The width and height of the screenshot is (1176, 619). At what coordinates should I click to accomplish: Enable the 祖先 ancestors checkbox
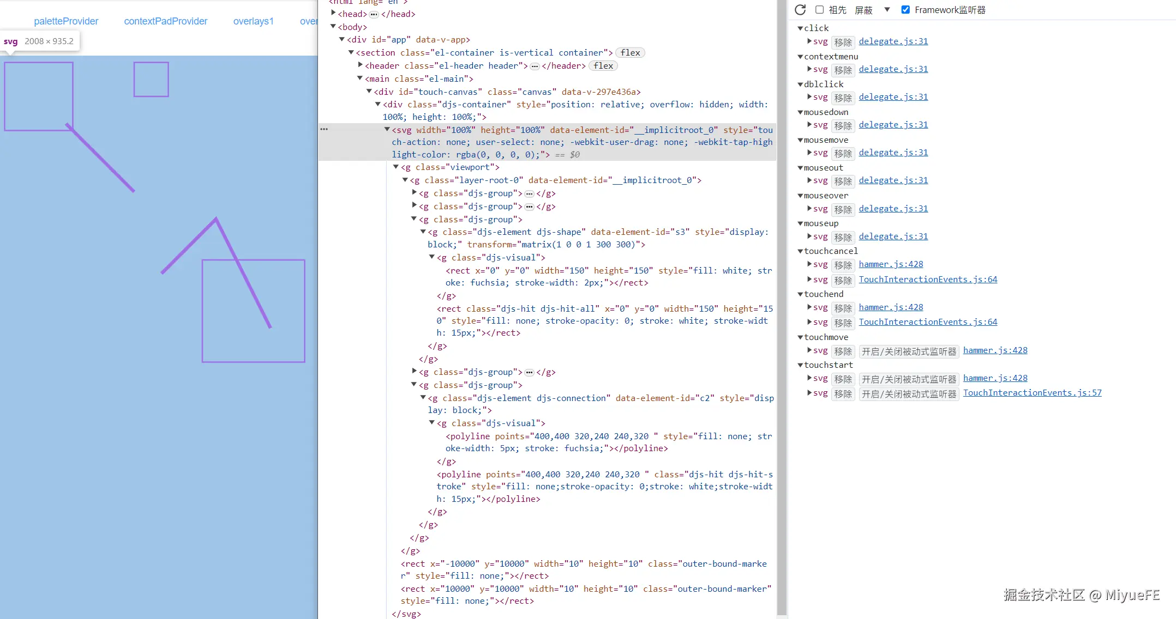(x=819, y=10)
